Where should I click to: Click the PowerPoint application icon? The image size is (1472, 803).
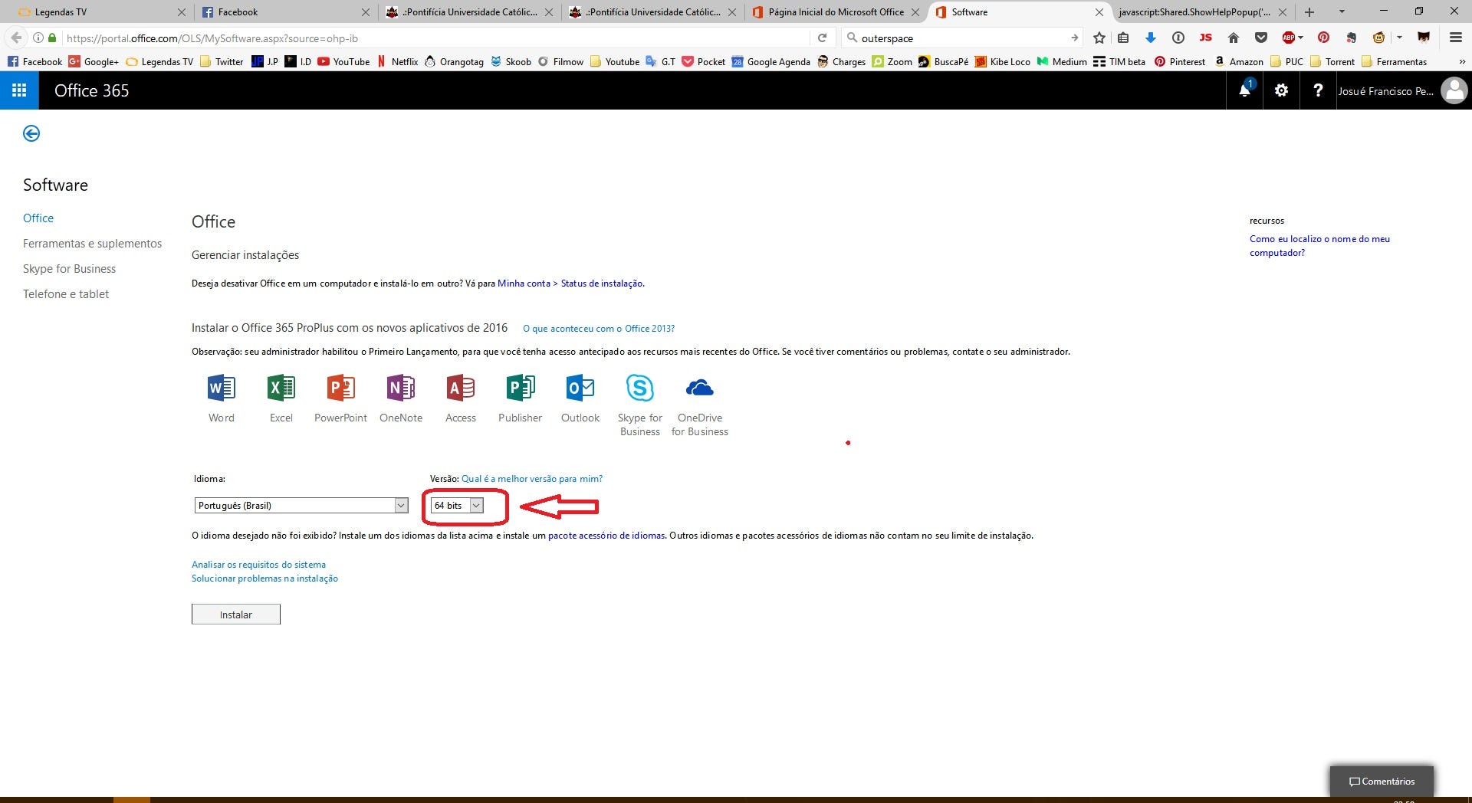point(340,388)
